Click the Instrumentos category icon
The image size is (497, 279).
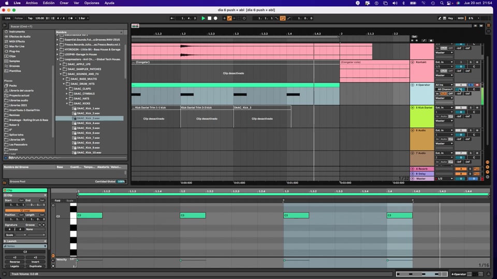[6, 32]
